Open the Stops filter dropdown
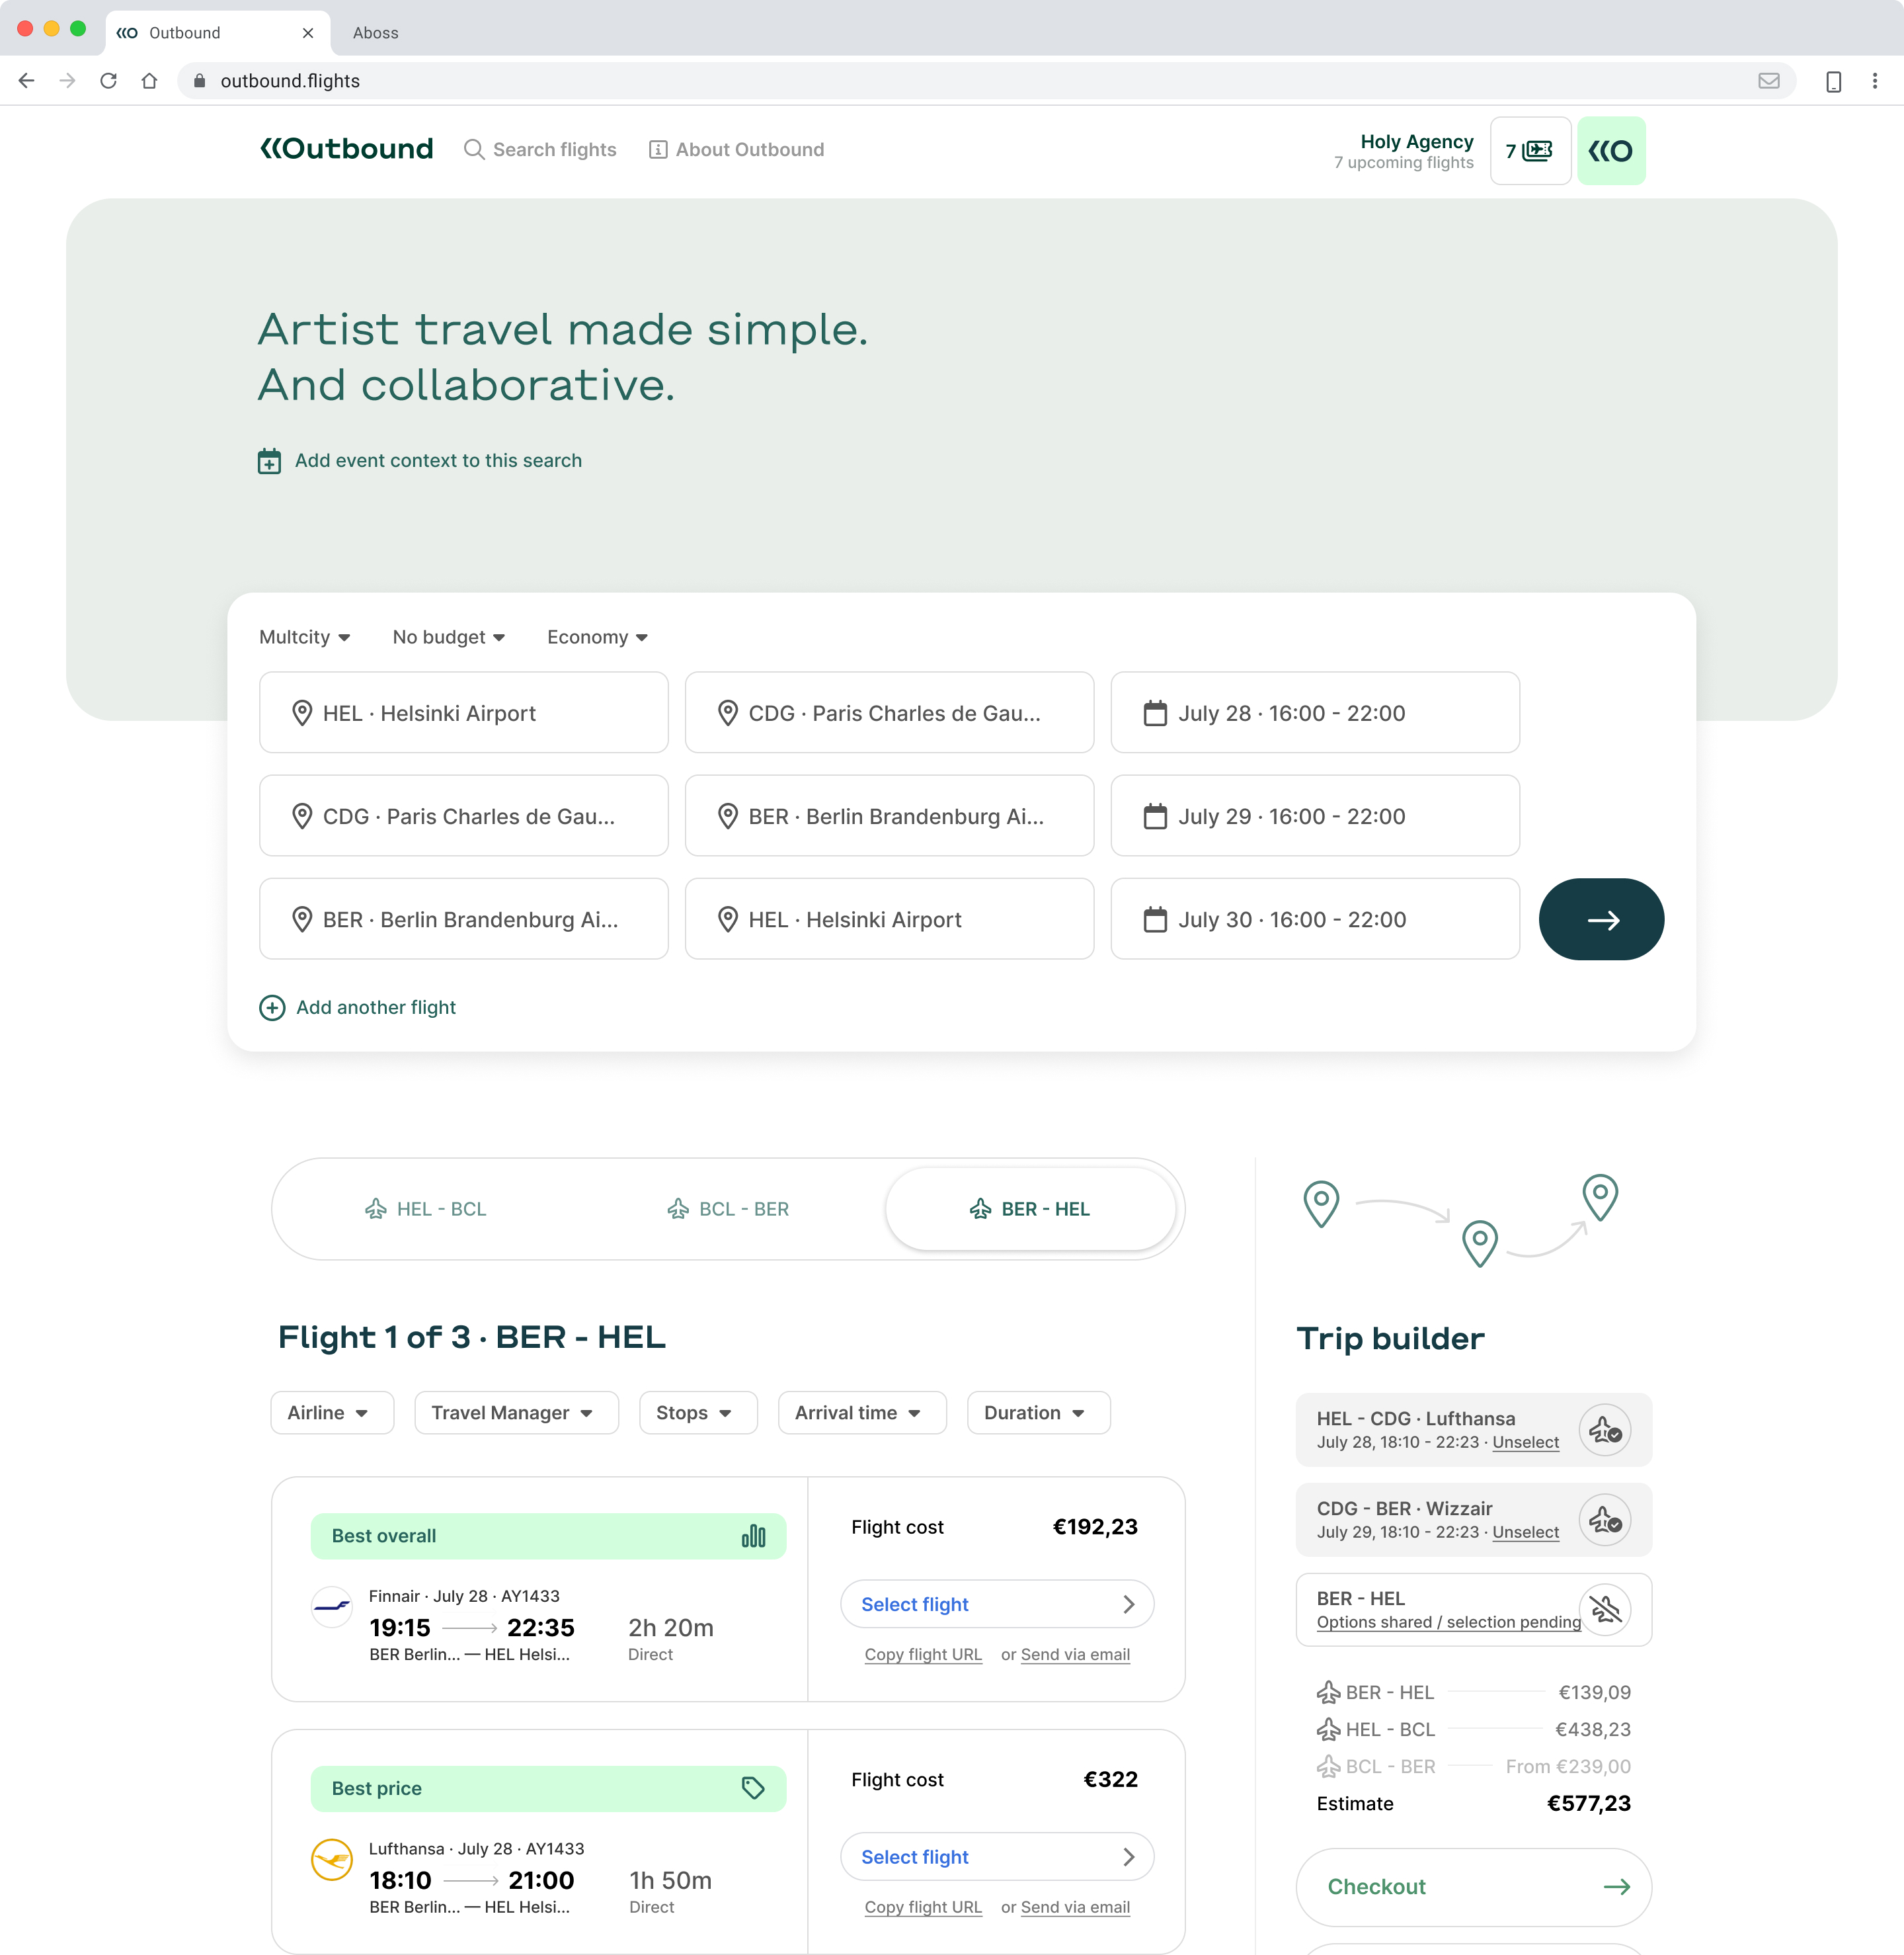Image resolution: width=1904 pixels, height=1955 pixels. click(698, 1413)
